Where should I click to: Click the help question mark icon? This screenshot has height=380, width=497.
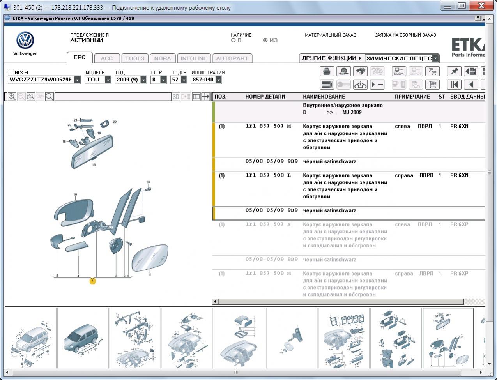click(478, 18)
